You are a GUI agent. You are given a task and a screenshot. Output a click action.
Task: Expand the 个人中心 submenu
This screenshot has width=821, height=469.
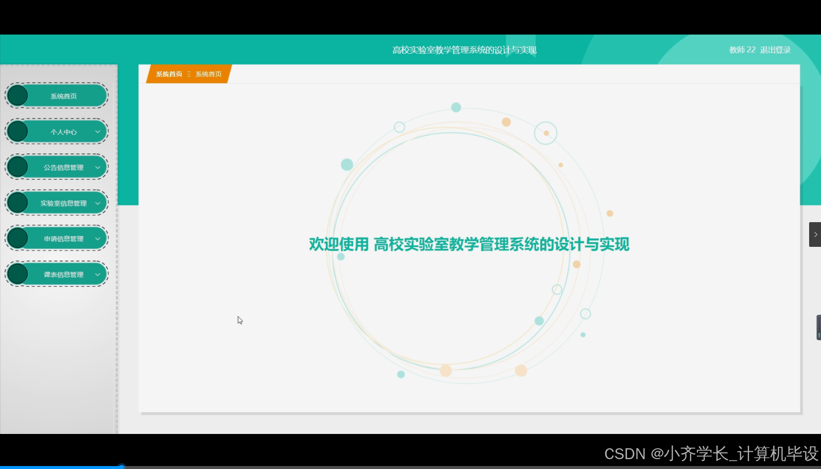point(97,131)
